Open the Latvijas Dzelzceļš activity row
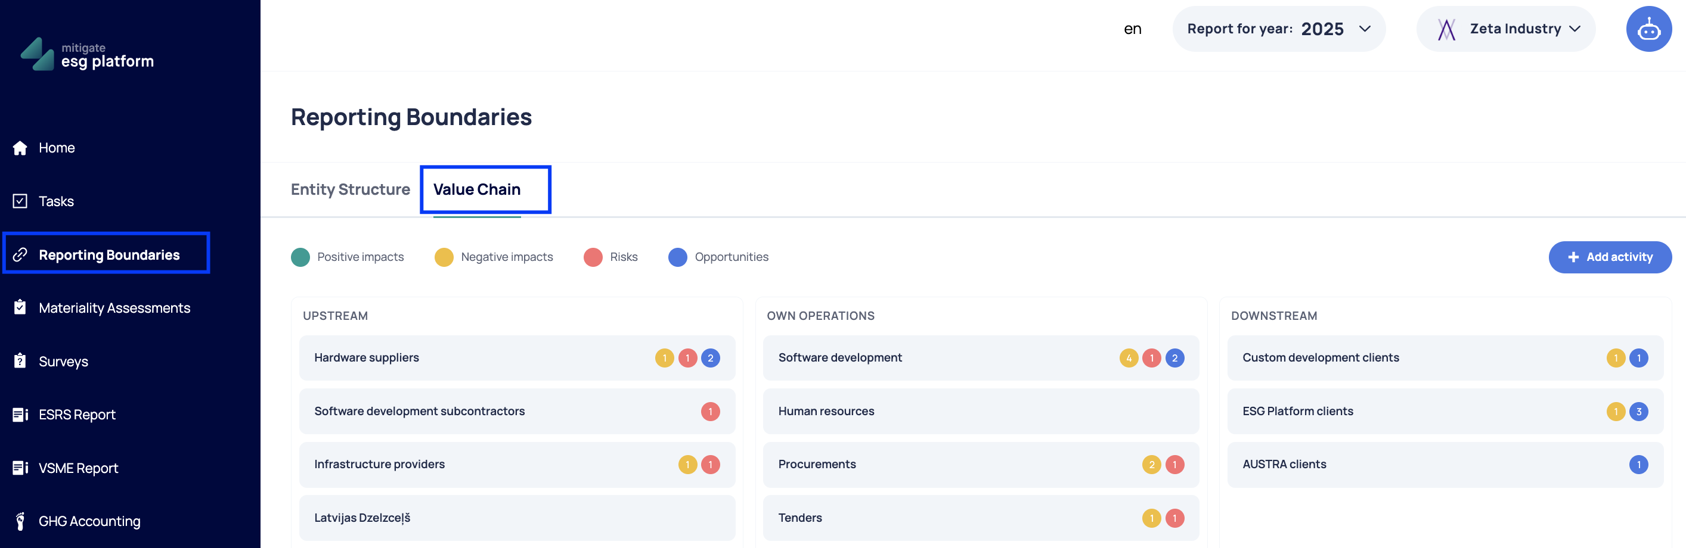Image resolution: width=1686 pixels, height=548 pixels. (x=516, y=518)
